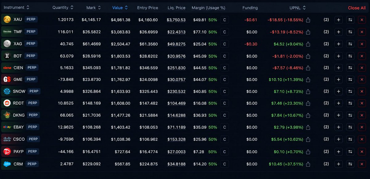Add to the TMF position with plus button
The height and width of the screenshot is (179, 370).
(339, 32)
